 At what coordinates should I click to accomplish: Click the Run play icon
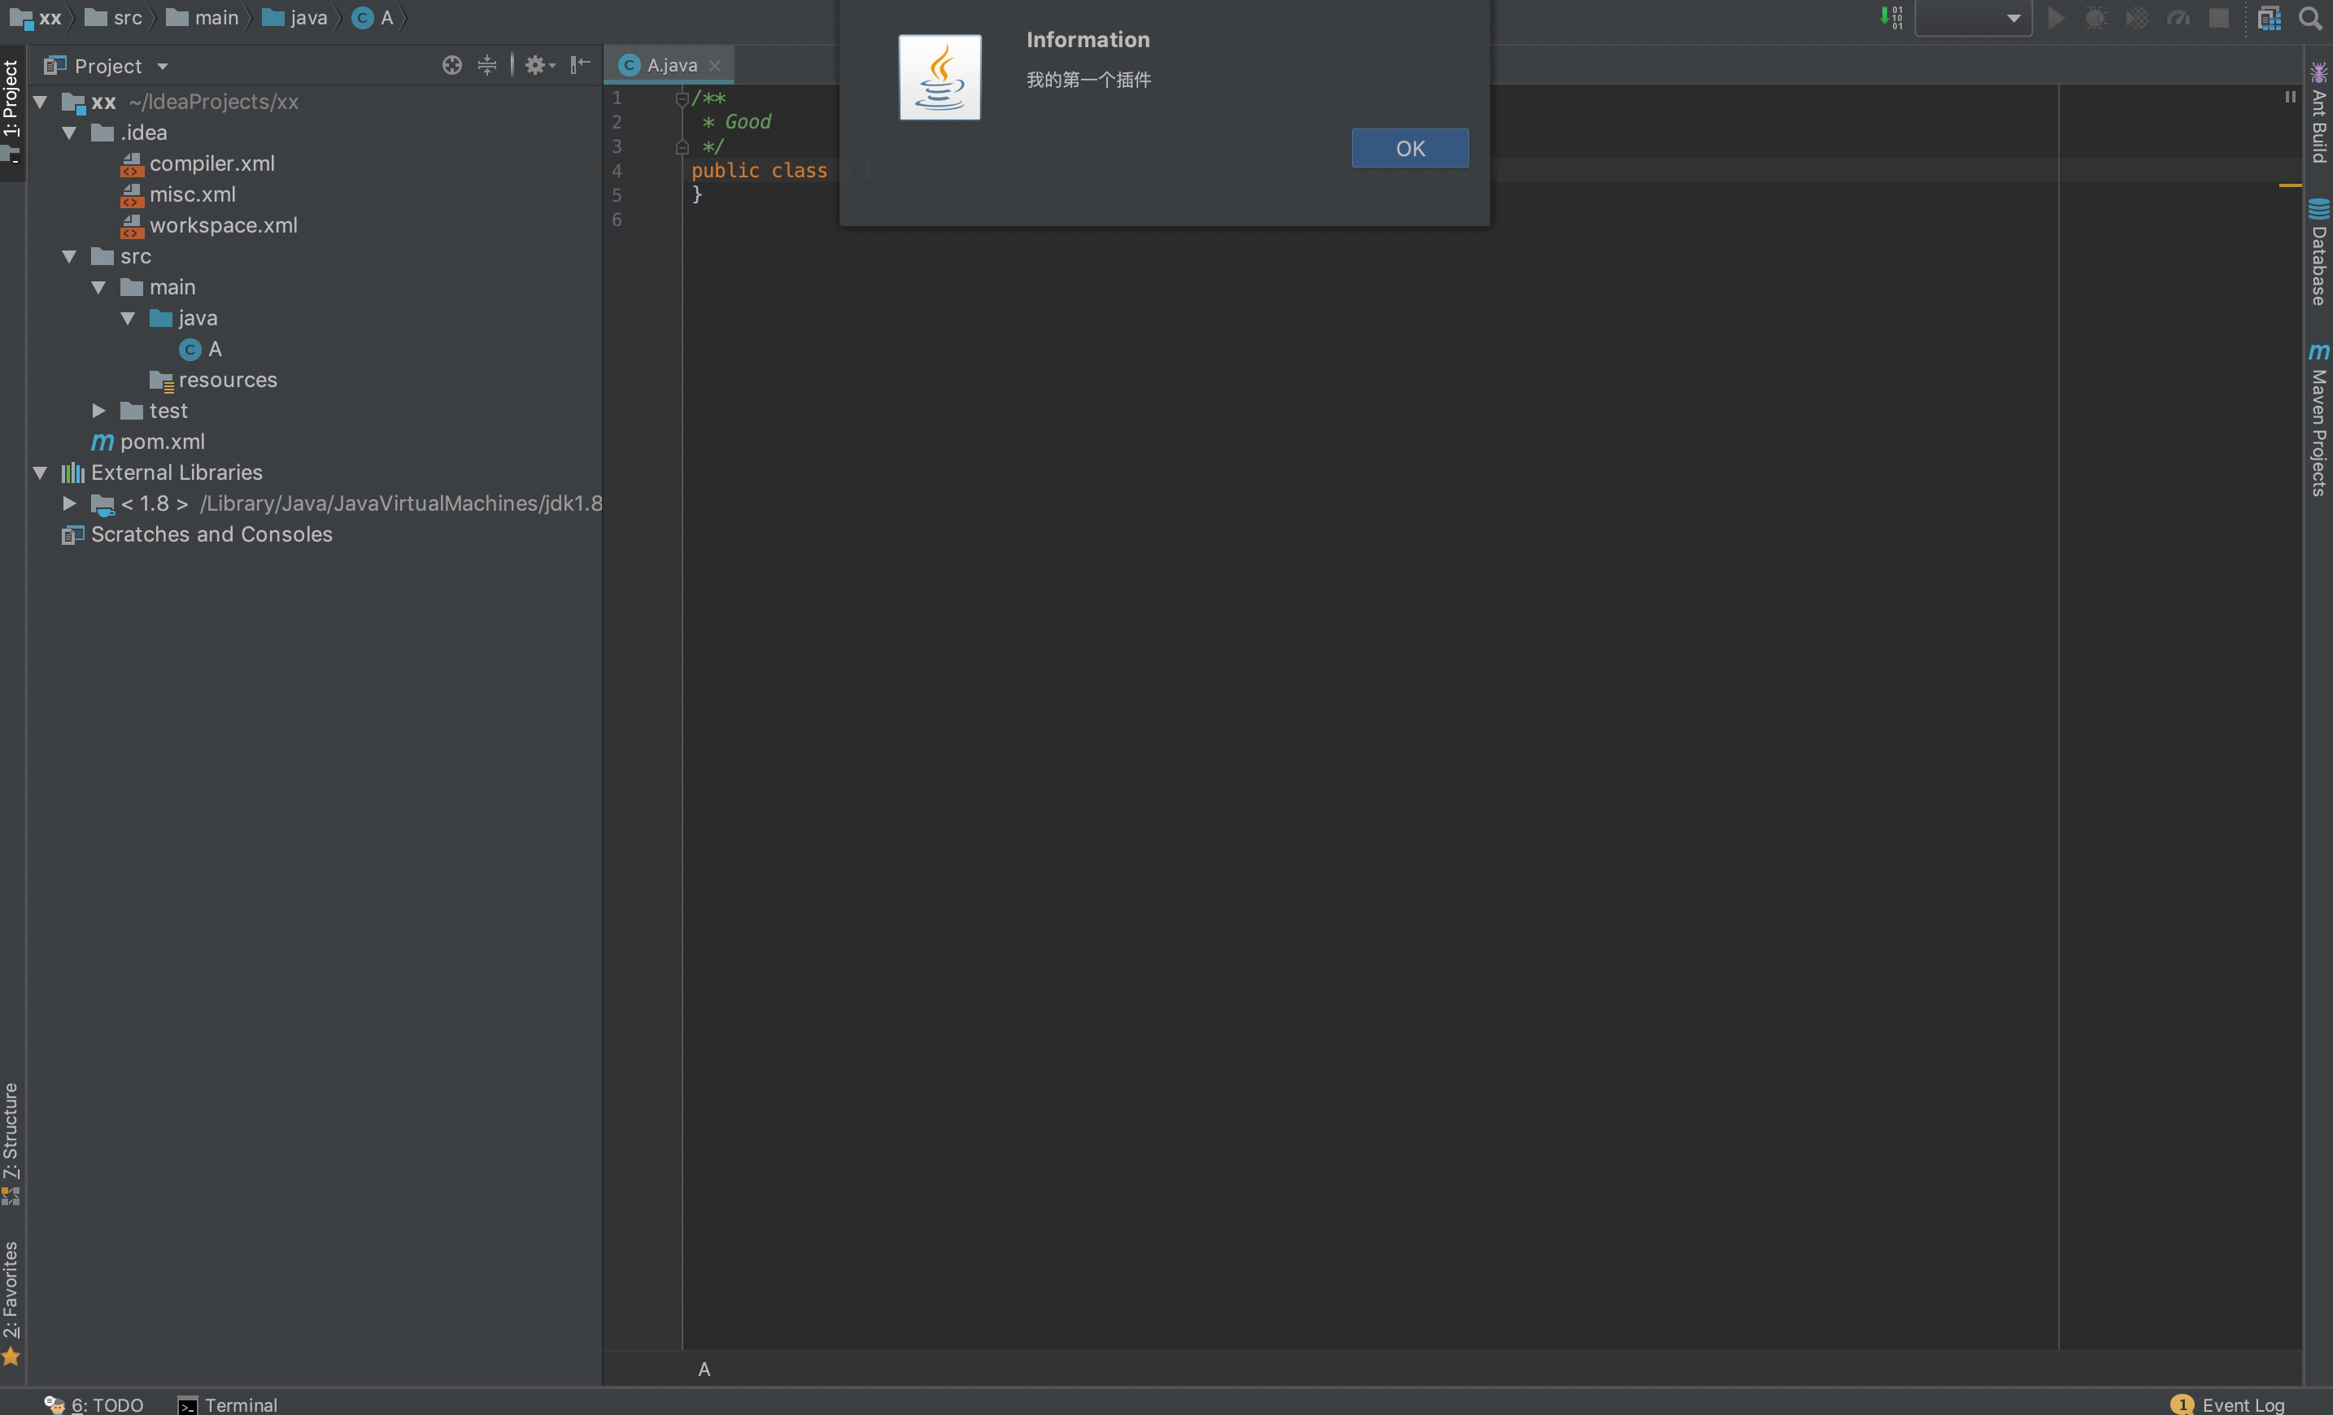(2056, 18)
